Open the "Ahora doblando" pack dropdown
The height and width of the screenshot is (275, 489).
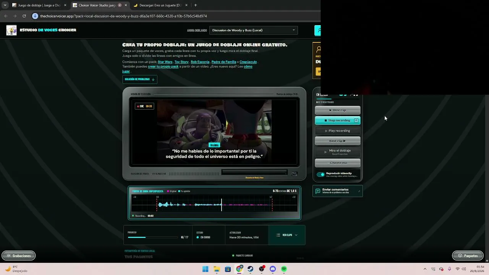tap(254, 30)
